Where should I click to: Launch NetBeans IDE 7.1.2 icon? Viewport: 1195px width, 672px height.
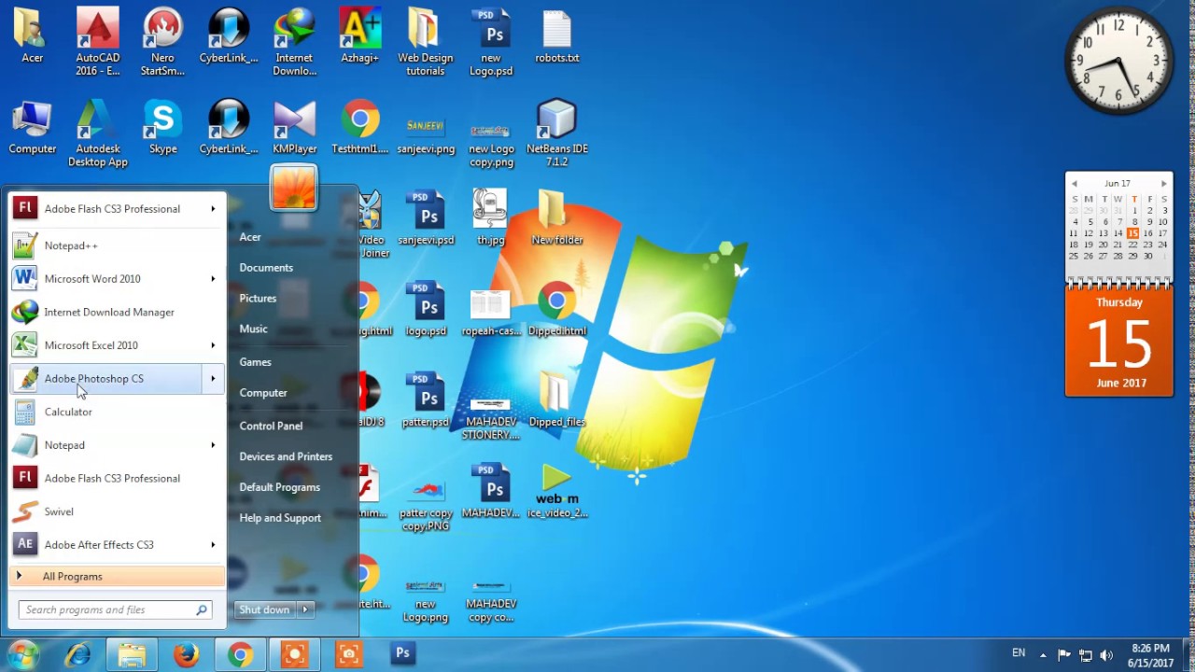click(x=556, y=133)
